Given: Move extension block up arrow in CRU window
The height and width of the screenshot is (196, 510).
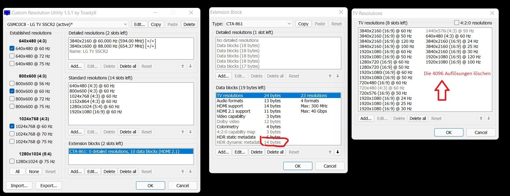Looking at the screenshot, I should click(183, 172).
